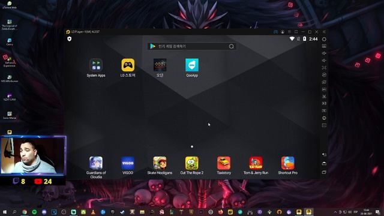Click the Android battery status icon

coord(304,39)
